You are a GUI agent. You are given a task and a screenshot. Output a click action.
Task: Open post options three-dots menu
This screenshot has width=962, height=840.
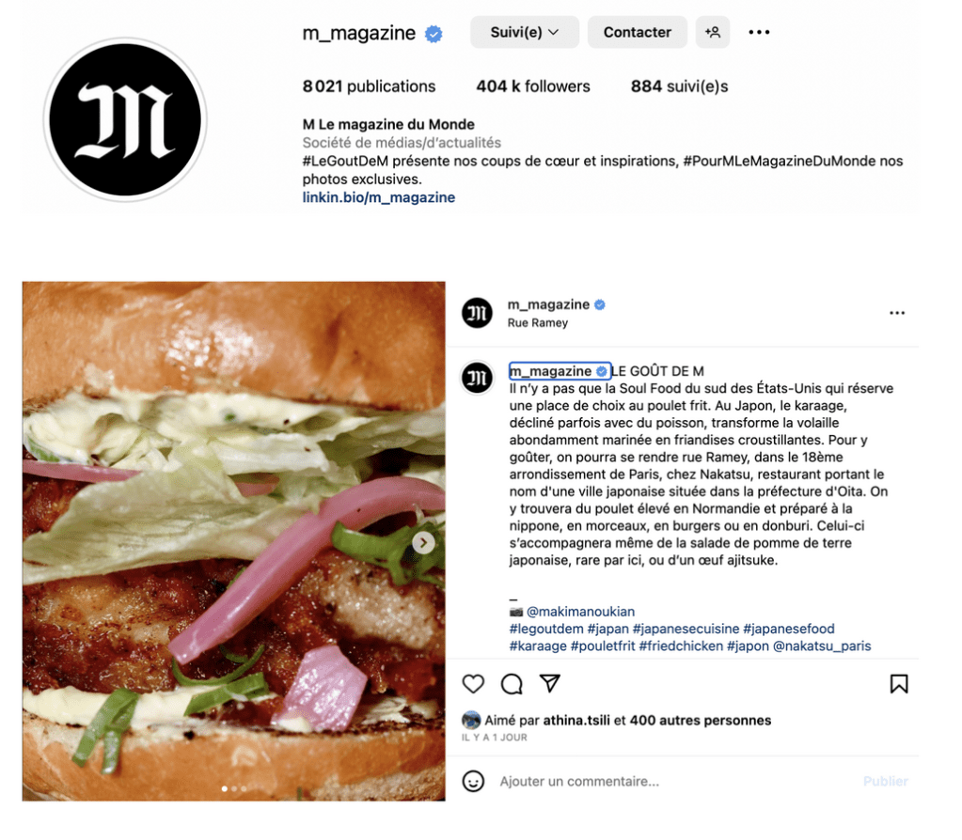[897, 313]
